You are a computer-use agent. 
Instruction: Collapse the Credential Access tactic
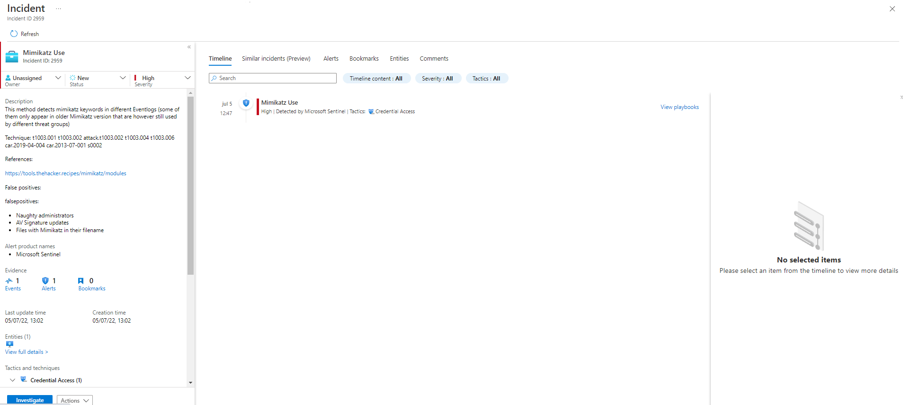pos(12,380)
